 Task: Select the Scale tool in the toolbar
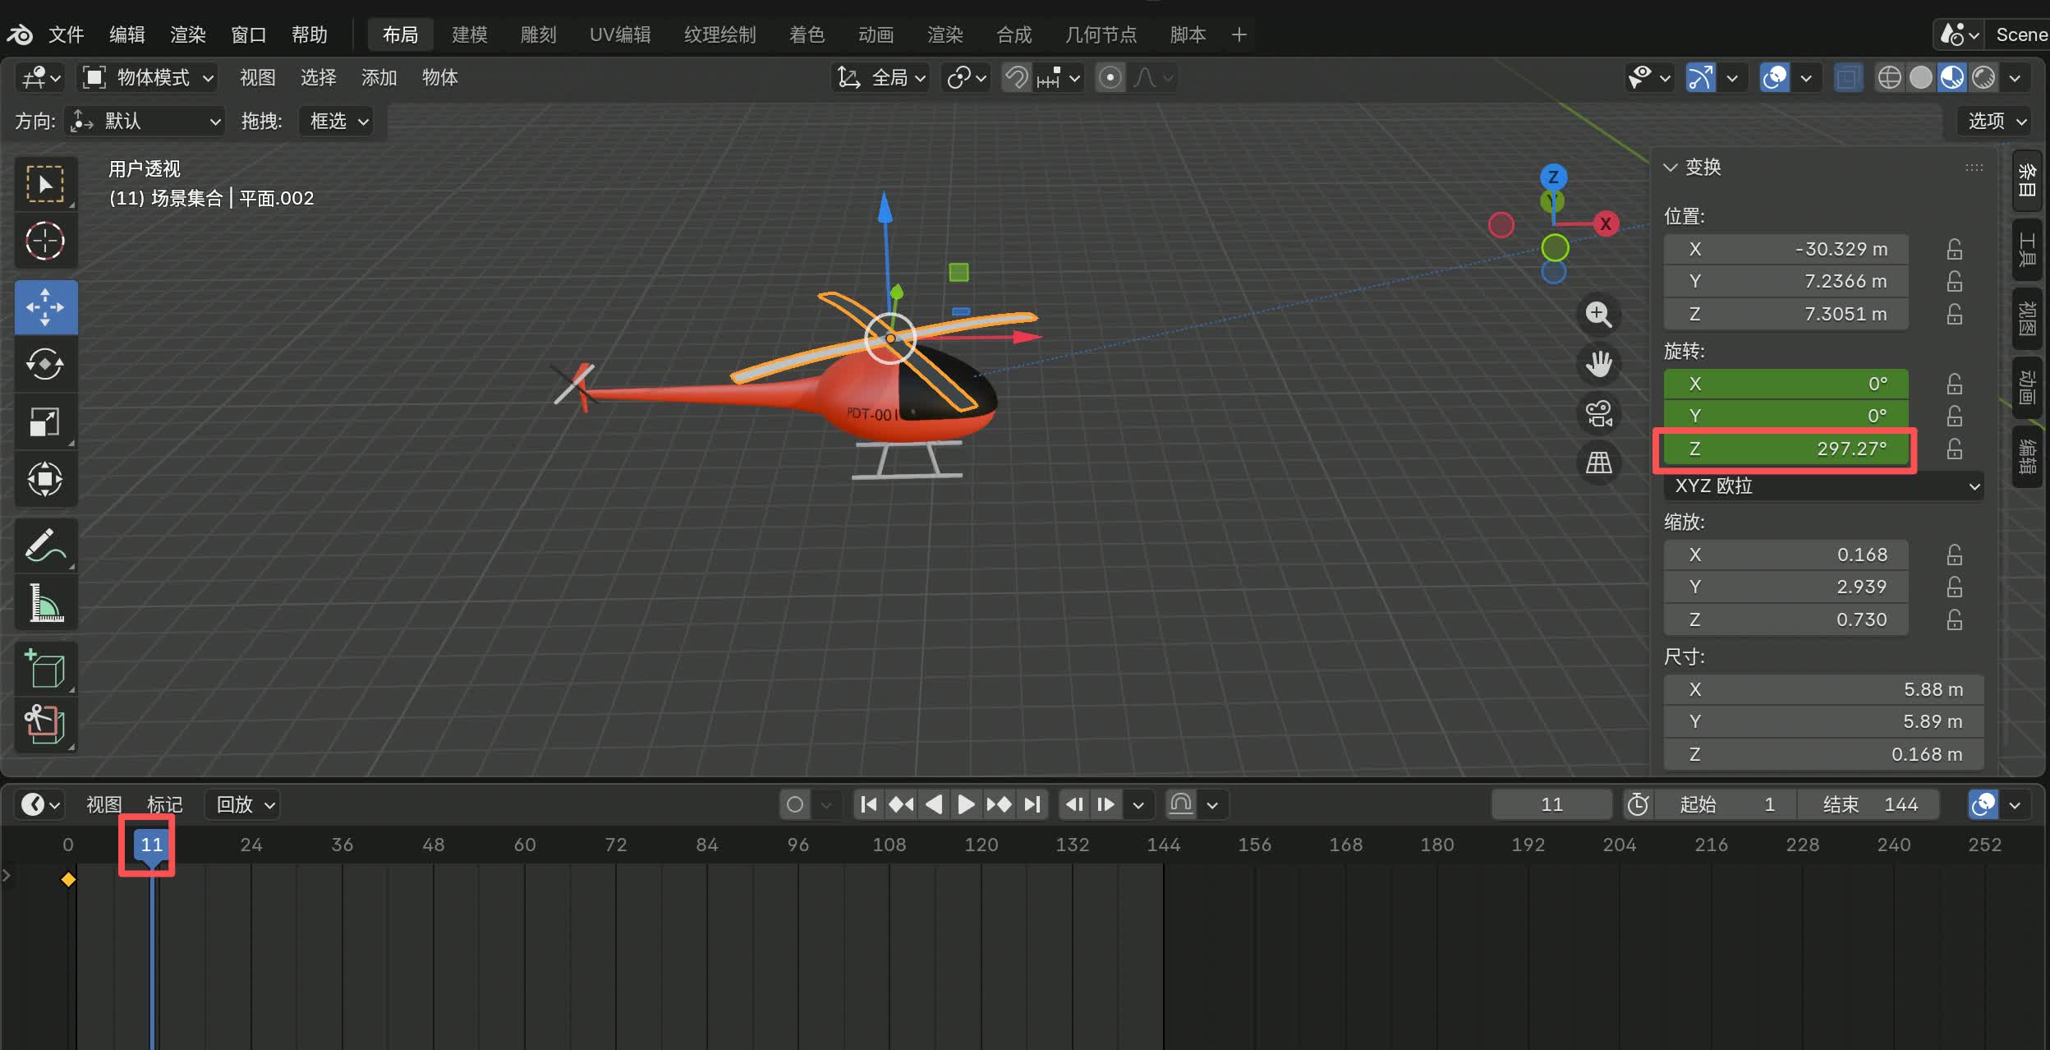[45, 421]
